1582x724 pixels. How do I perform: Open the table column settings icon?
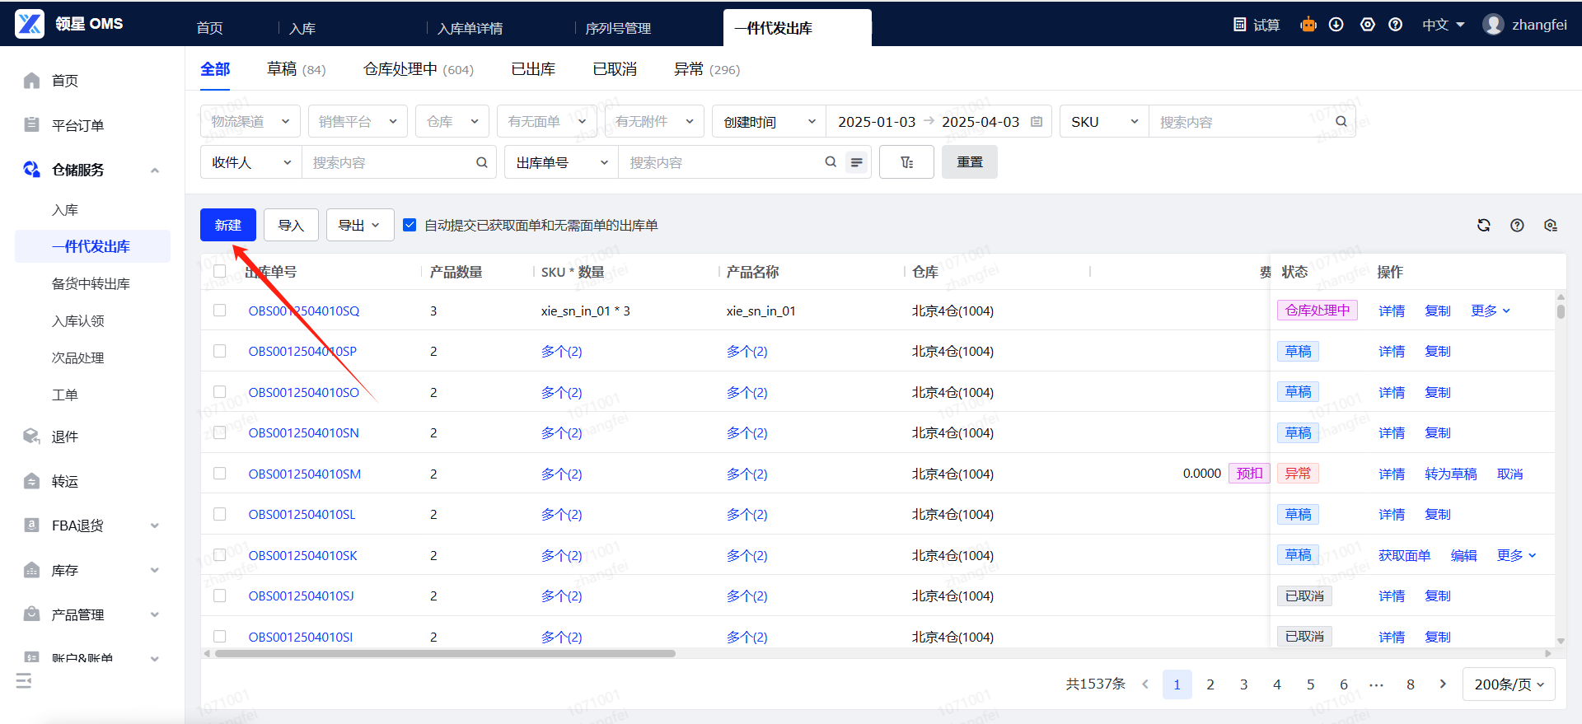click(1551, 226)
